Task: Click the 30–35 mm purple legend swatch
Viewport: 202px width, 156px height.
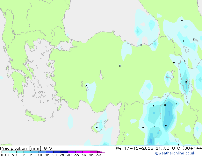Action: (x=72, y=152)
